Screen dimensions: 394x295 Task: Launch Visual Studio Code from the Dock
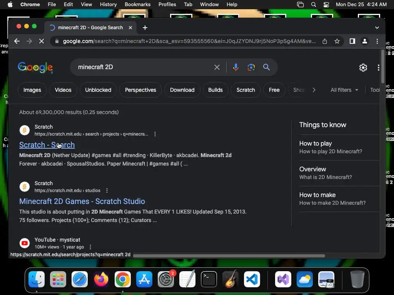[252, 279]
